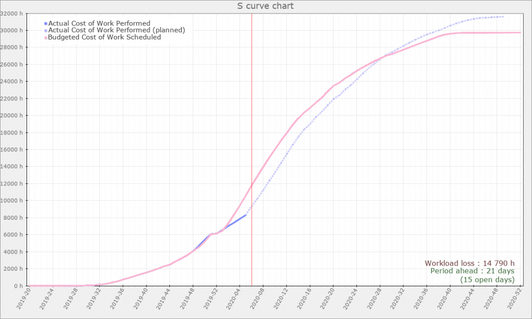Click the 2020-52 x-axis week label

pyautogui.click(x=517, y=300)
